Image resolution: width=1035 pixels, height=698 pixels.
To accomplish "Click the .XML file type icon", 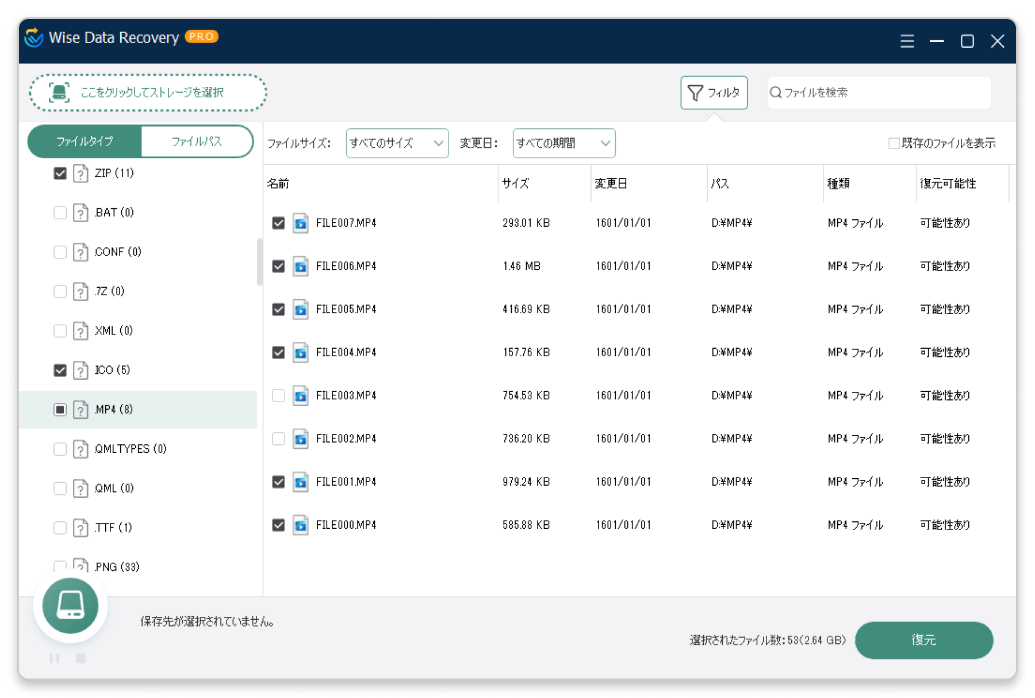I will [x=80, y=331].
